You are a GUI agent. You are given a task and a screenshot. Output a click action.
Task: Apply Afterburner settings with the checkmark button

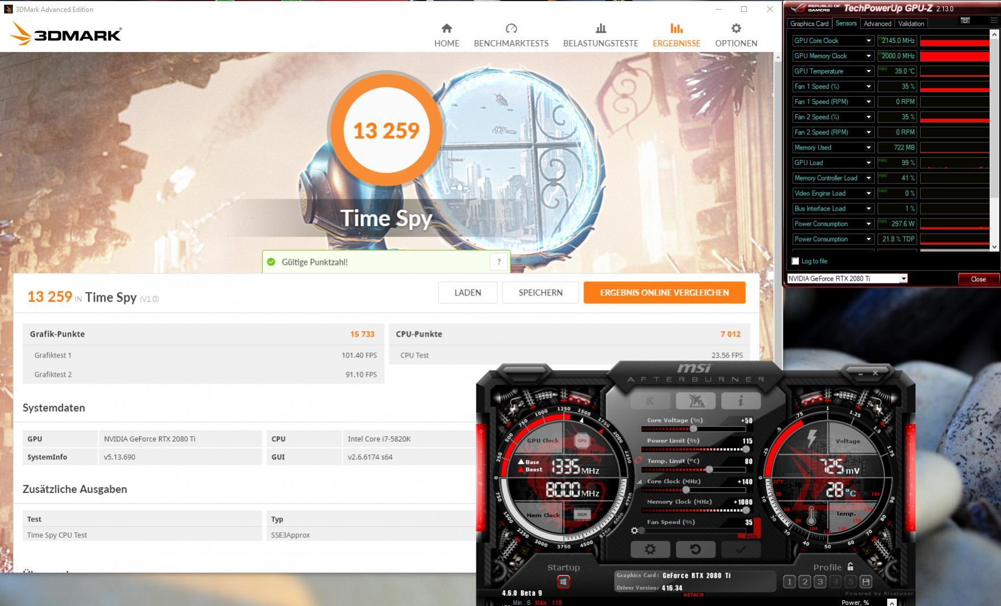point(740,549)
